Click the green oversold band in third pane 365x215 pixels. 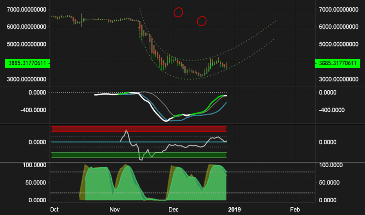139,155
